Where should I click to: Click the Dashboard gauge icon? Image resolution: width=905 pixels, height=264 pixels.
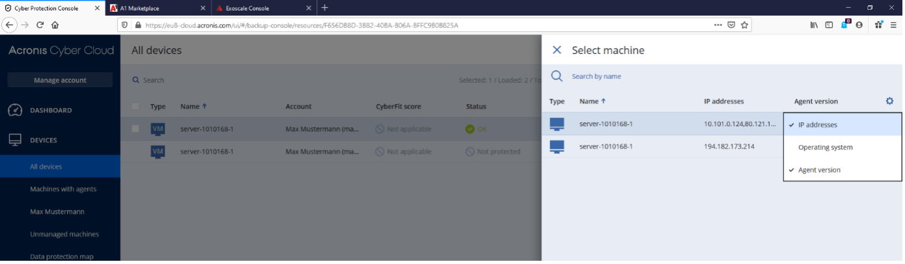(x=15, y=110)
